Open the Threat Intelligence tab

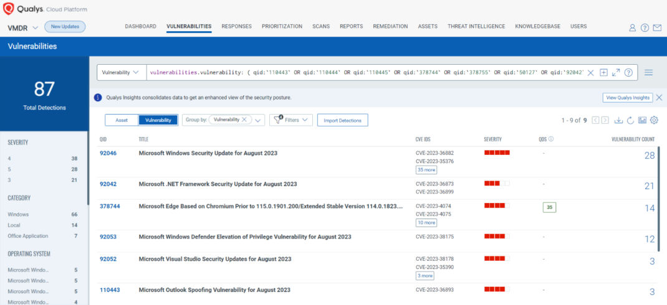(476, 26)
